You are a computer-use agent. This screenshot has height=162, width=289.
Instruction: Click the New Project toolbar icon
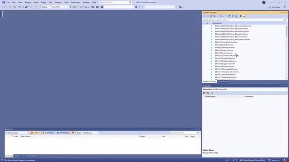coord(15,7)
